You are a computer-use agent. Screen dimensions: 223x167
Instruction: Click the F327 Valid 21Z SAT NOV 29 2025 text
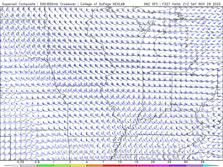click(x=192, y=4)
